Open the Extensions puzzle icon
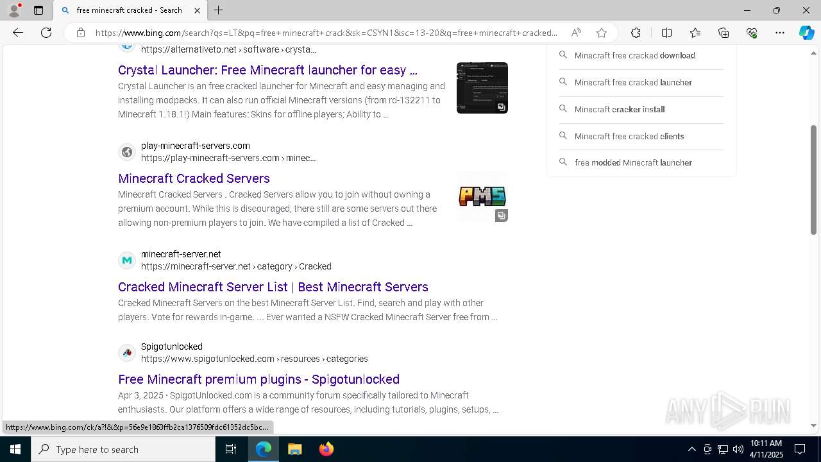This screenshot has height=462, width=821. click(636, 33)
